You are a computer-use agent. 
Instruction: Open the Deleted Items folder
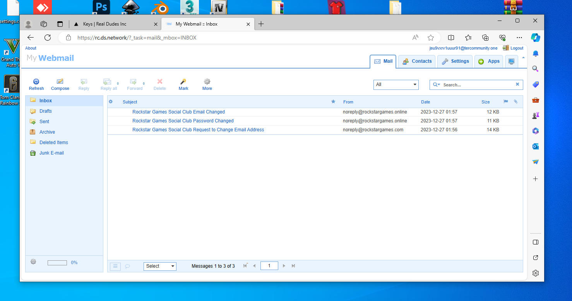[64, 143]
